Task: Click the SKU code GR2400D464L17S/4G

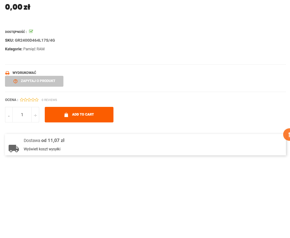Action: (35, 40)
